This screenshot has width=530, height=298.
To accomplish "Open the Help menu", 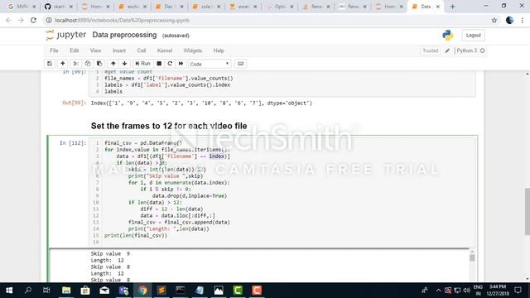I will (219, 50).
